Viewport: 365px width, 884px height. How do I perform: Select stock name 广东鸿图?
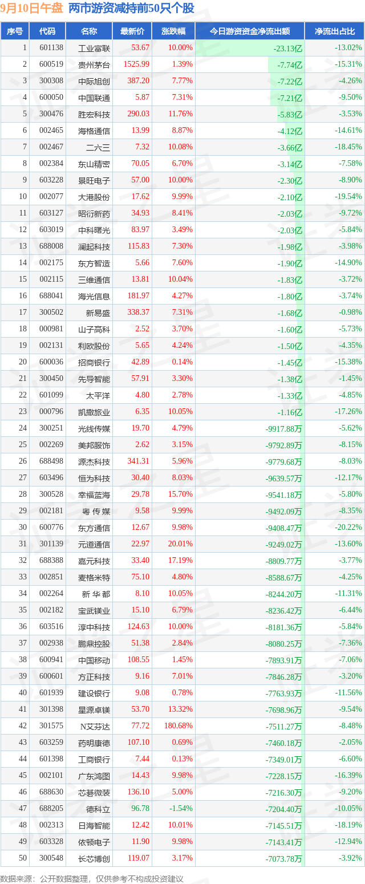(x=94, y=776)
